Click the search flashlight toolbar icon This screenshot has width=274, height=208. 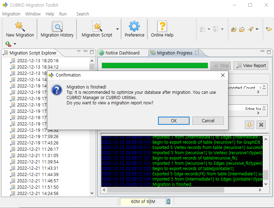coord(251,29)
